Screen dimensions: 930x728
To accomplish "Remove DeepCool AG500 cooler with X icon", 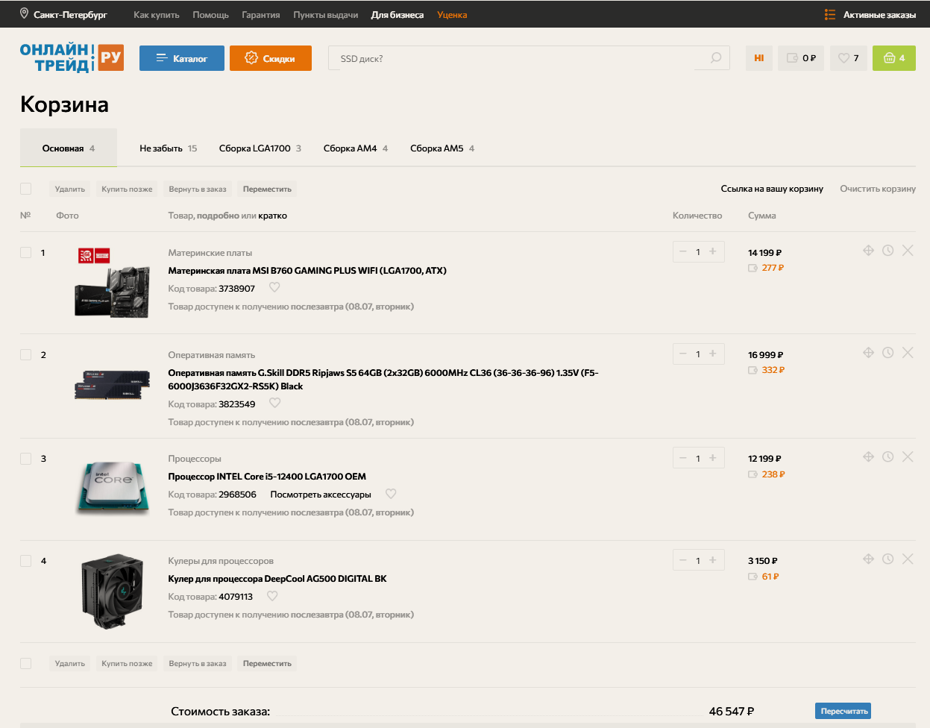I will pos(908,559).
